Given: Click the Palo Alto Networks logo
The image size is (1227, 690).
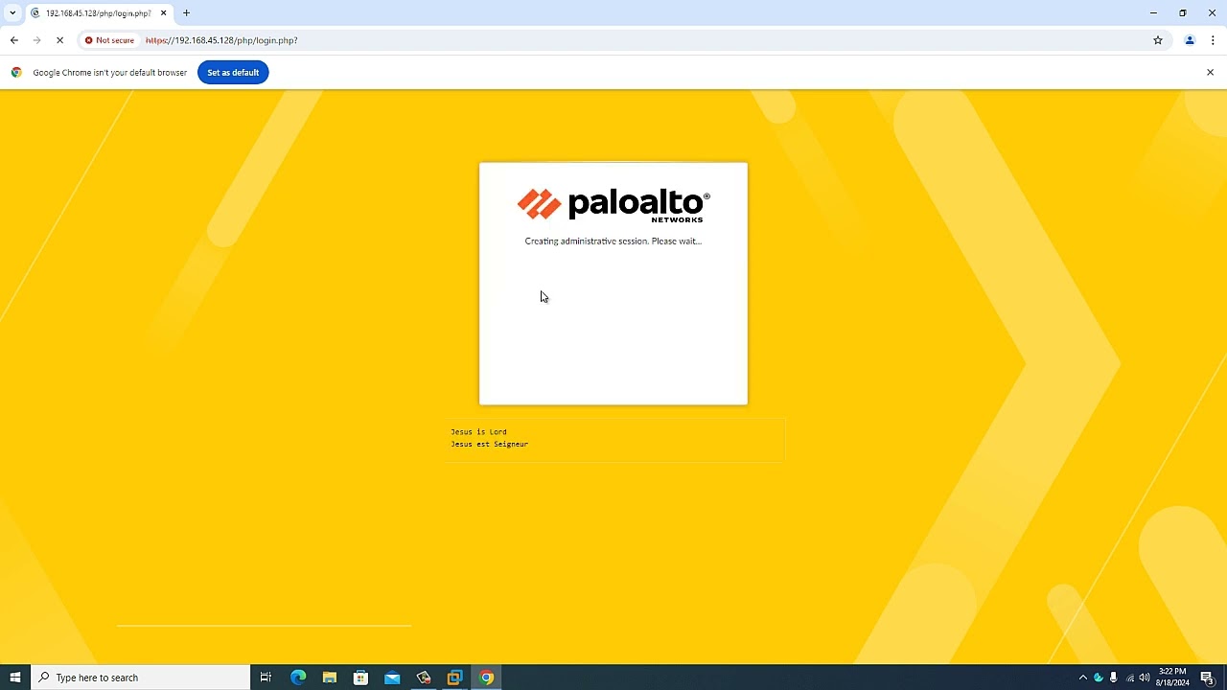Looking at the screenshot, I should 613,205.
